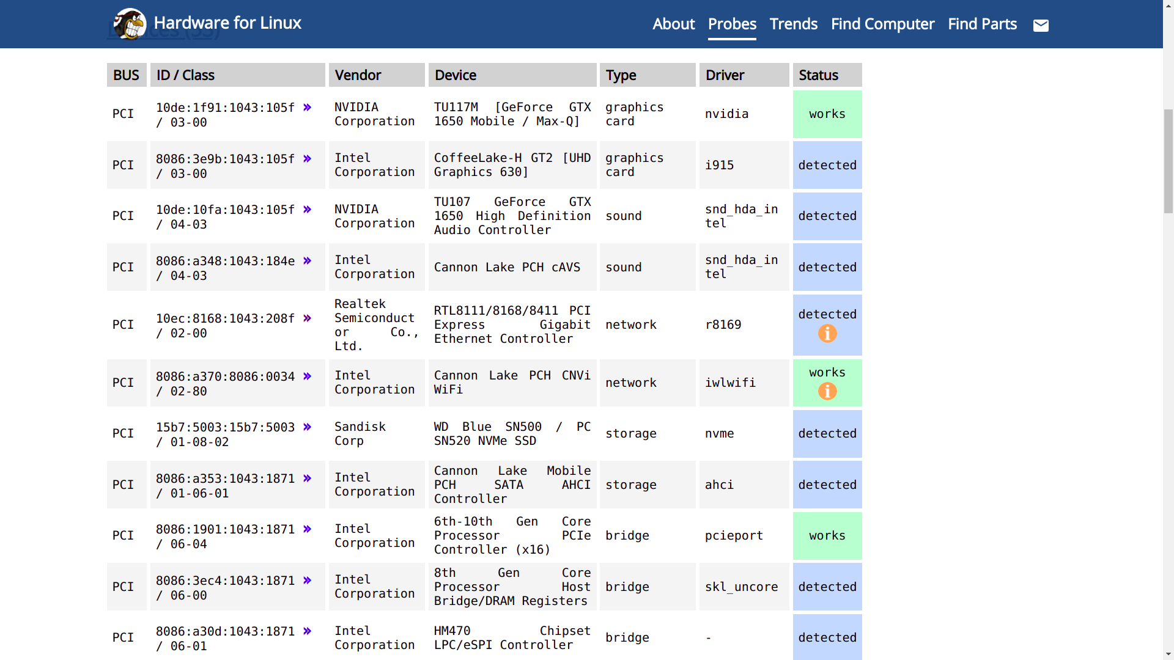Viewport: 1174px width, 660px height.
Task: Click the Hardware for Linux penguin logo
Action: pyautogui.click(x=130, y=24)
